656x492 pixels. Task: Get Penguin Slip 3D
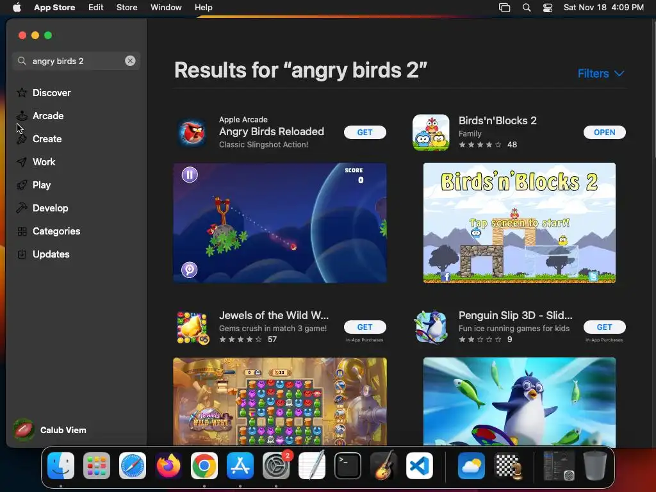pos(605,327)
